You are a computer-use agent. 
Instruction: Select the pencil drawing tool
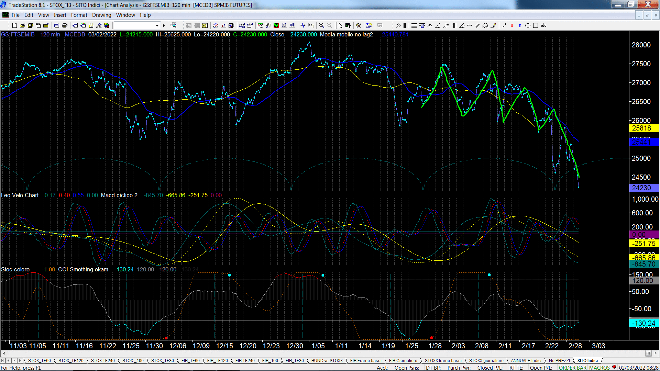(x=494, y=25)
